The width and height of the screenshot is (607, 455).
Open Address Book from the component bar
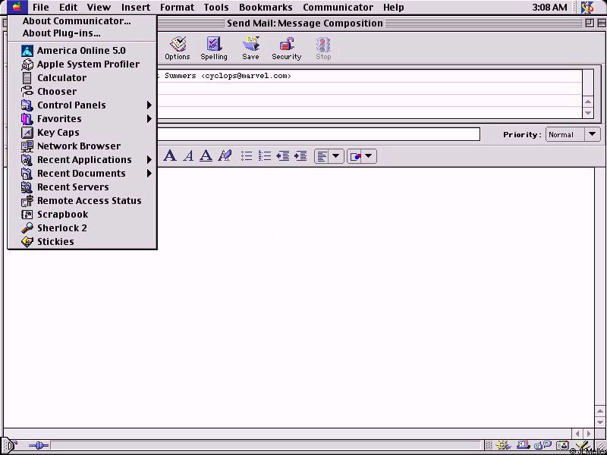(x=562, y=446)
